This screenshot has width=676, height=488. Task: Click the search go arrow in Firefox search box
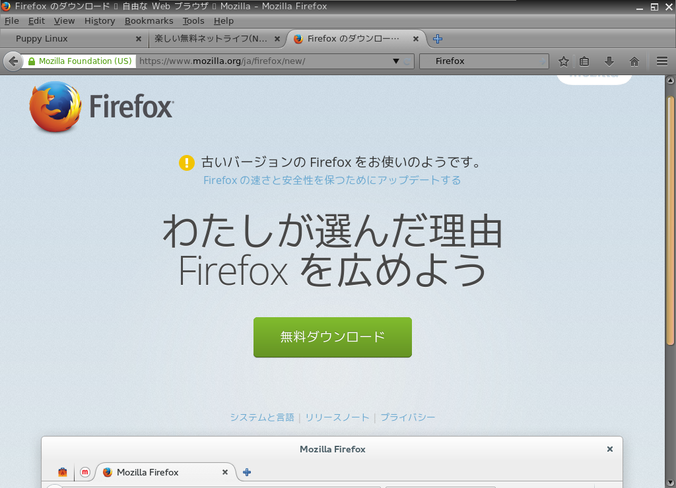[543, 61]
